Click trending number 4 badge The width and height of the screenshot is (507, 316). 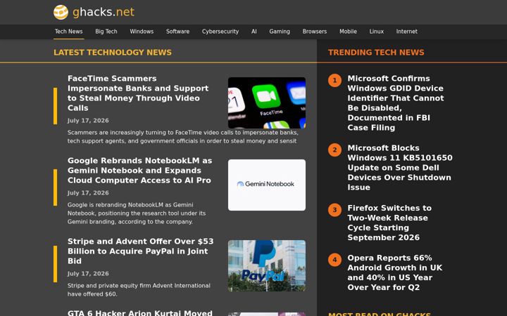[334, 260]
